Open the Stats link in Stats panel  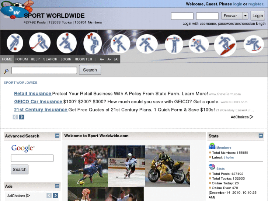[x=220, y=169]
